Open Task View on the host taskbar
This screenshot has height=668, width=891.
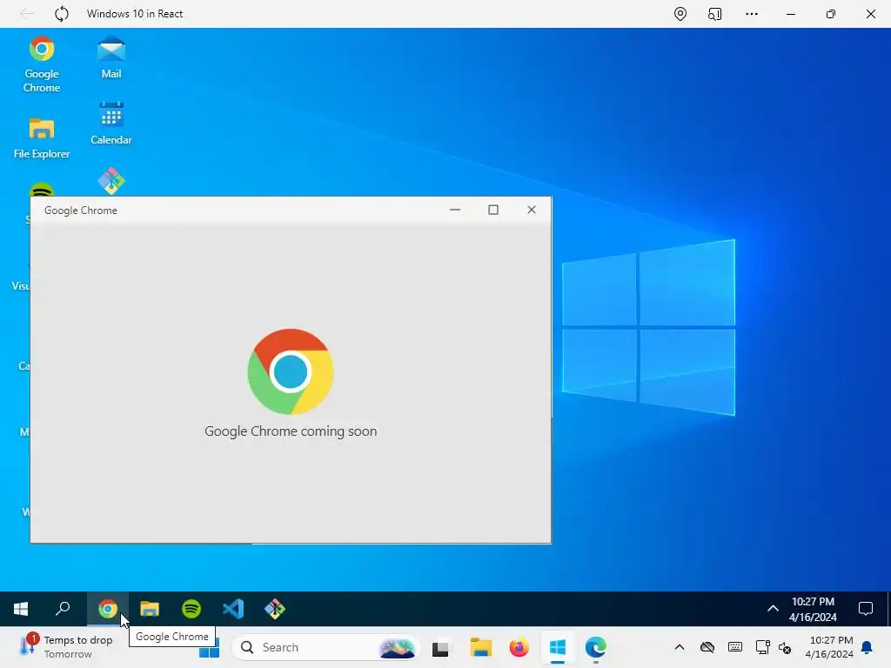tap(440, 647)
